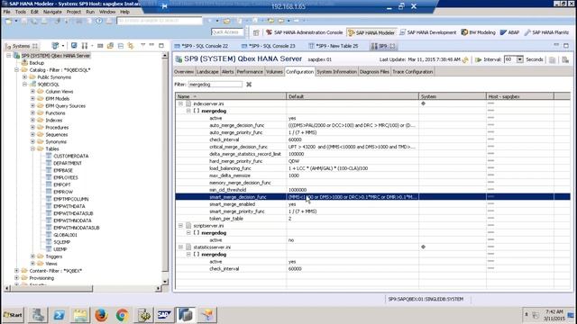Open the Landscape tab
The image size is (577, 324).
click(207, 72)
